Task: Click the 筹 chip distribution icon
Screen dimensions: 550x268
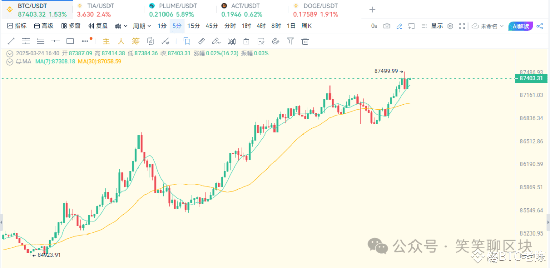Action: [136, 41]
